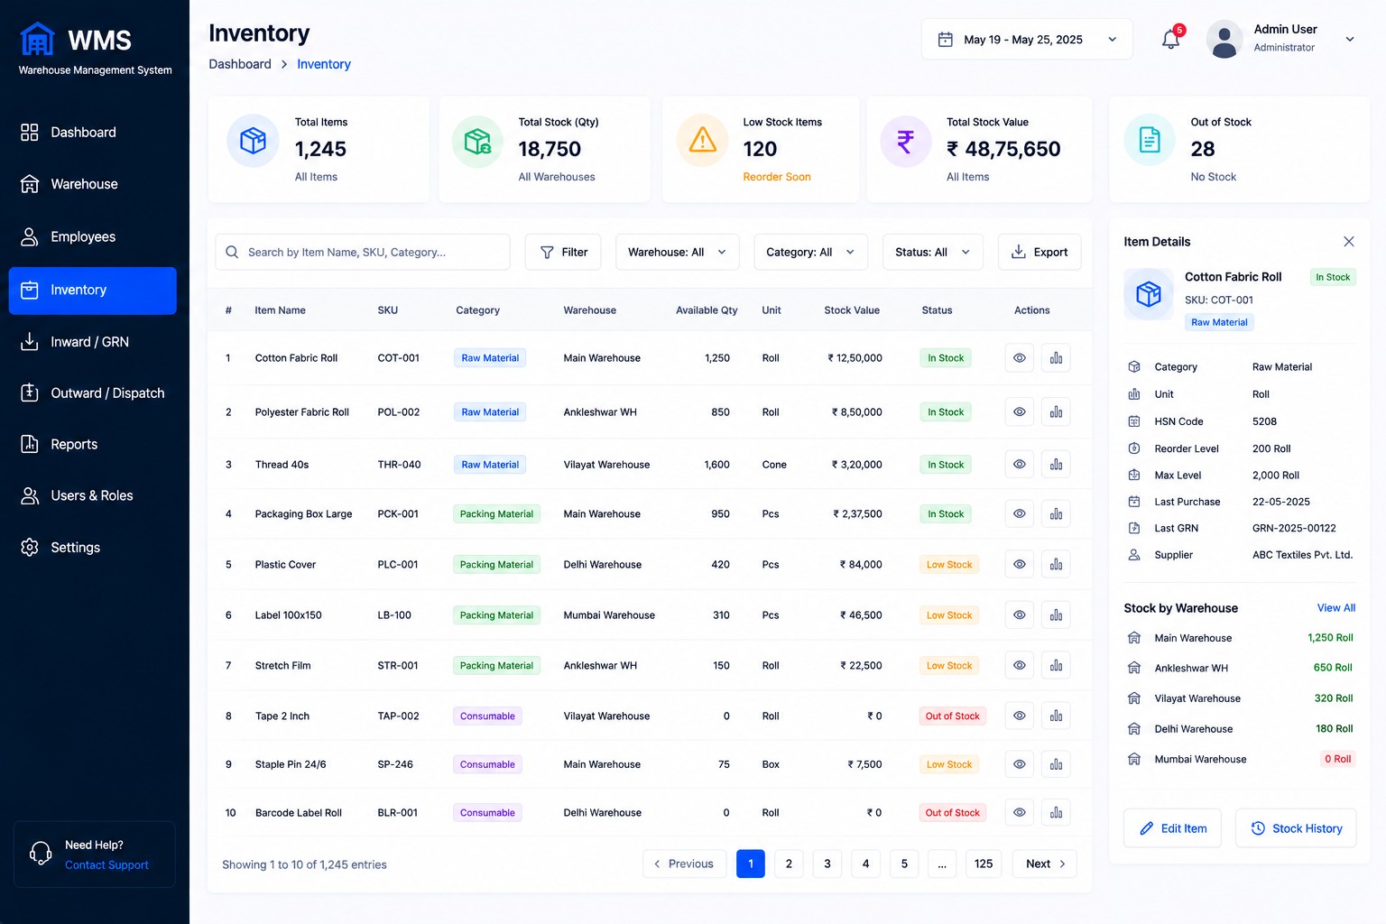The image size is (1386, 924).
Task: Open stock chart for Polyester Fabric Roll row
Action: [x=1056, y=412]
